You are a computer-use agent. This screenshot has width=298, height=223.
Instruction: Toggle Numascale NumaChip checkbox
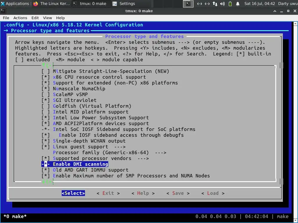[x=45, y=89]
